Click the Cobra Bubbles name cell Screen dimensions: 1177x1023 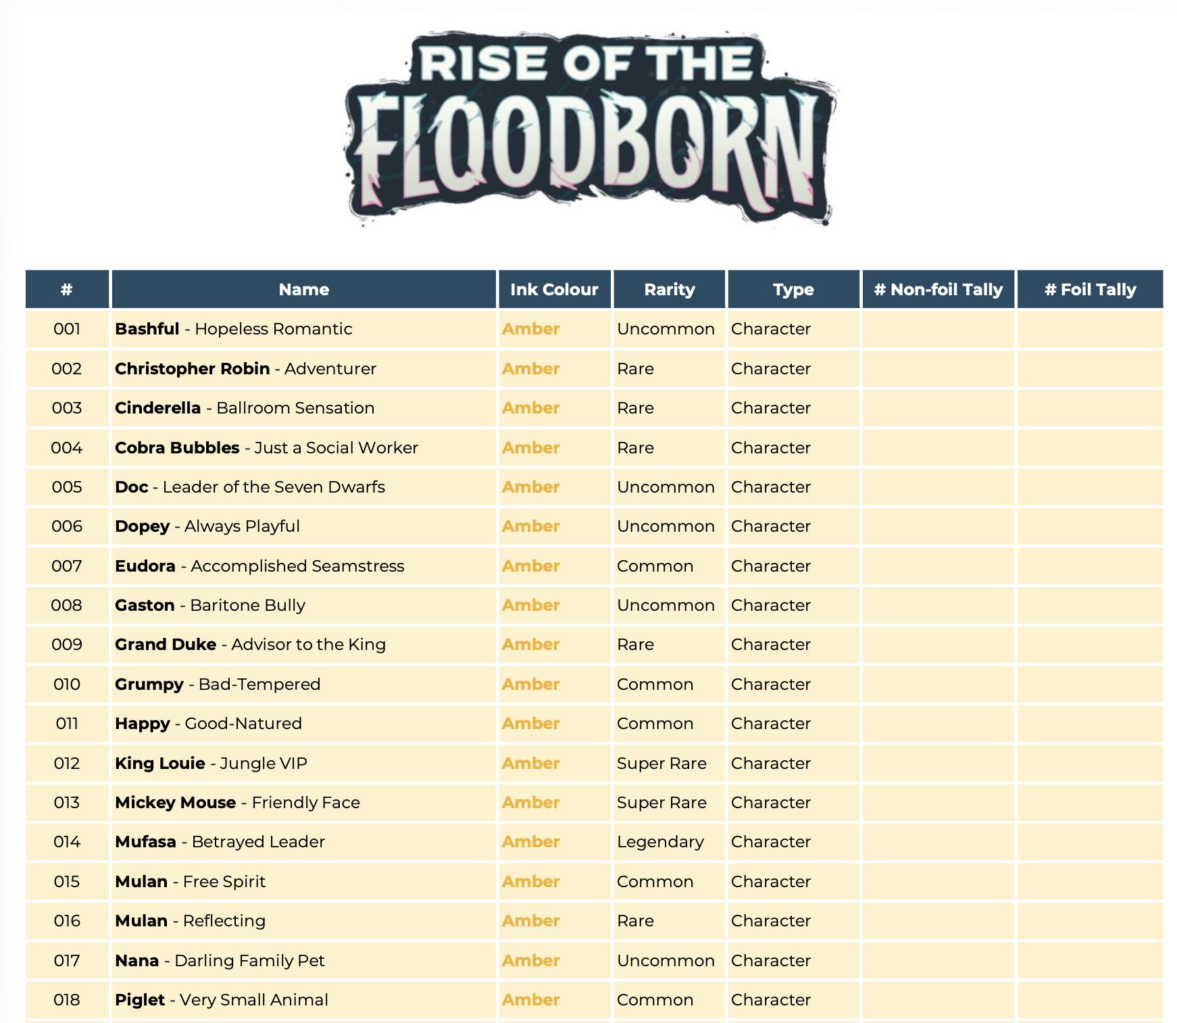(x=304, y=447)
